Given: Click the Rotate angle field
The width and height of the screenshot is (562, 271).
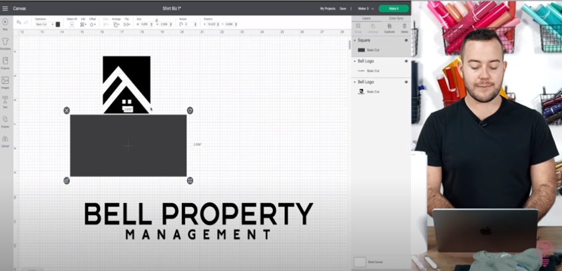Looking at the screenshot, I should [190, 25].
